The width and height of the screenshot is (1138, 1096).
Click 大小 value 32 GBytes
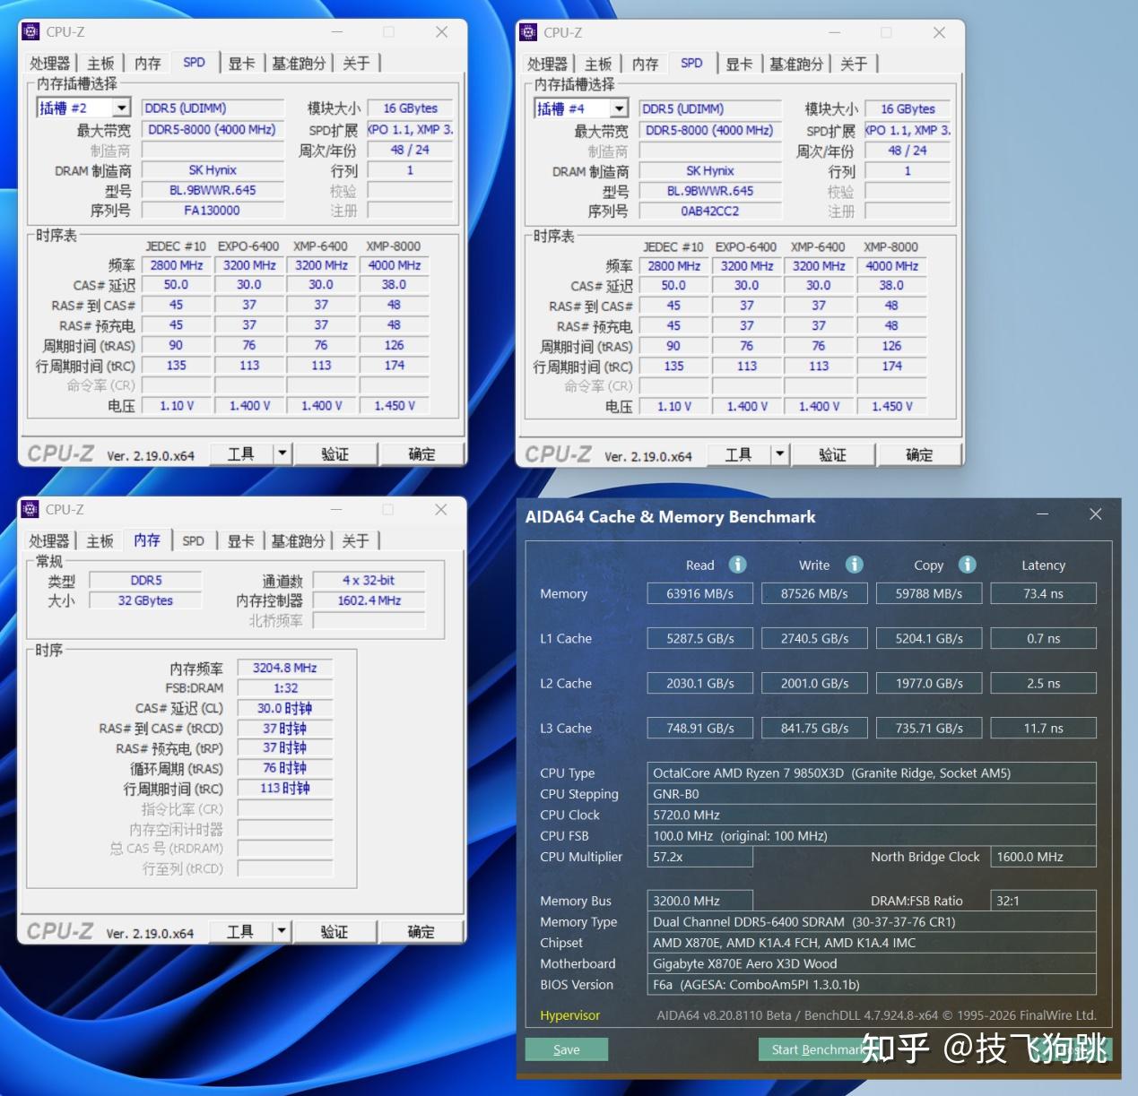tap(145, 600)
